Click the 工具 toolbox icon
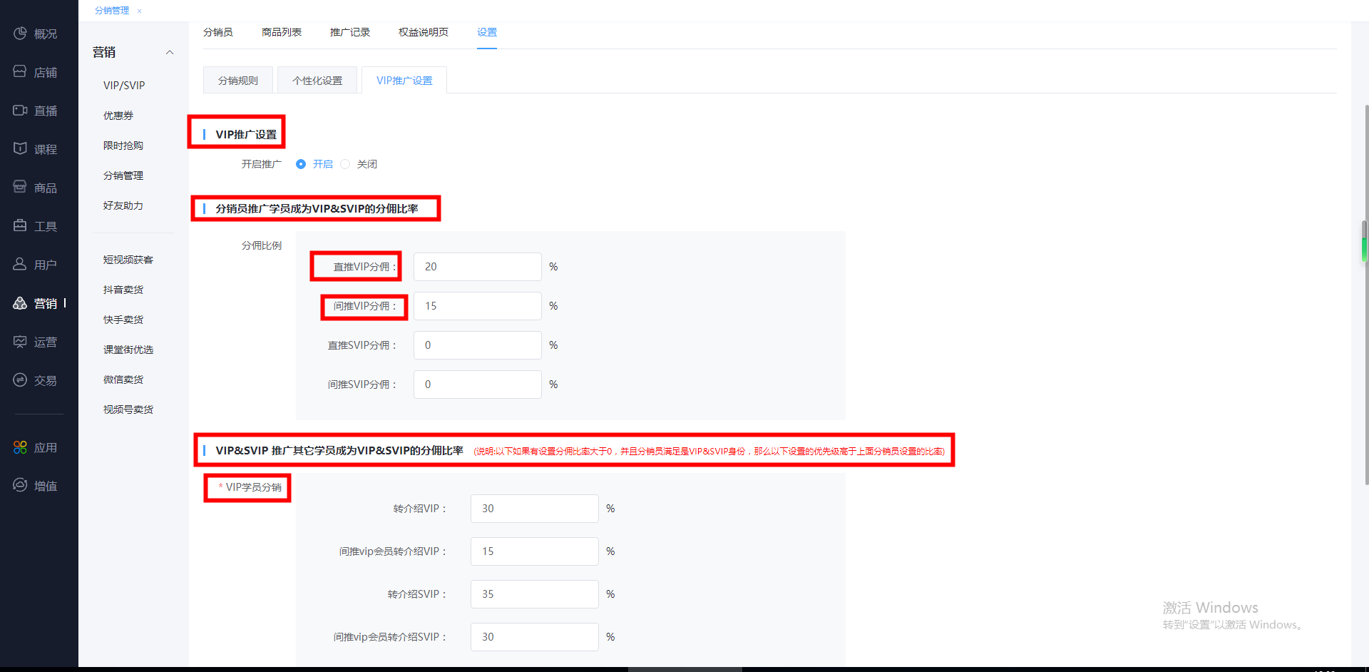This screenshot has width=1369, height=672. pos(20,226)
